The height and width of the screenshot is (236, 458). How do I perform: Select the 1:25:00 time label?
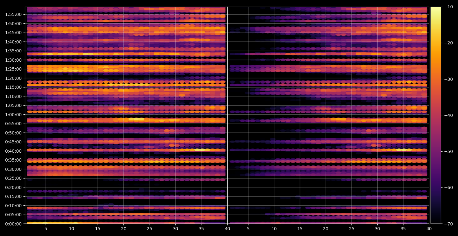[13, 69]
